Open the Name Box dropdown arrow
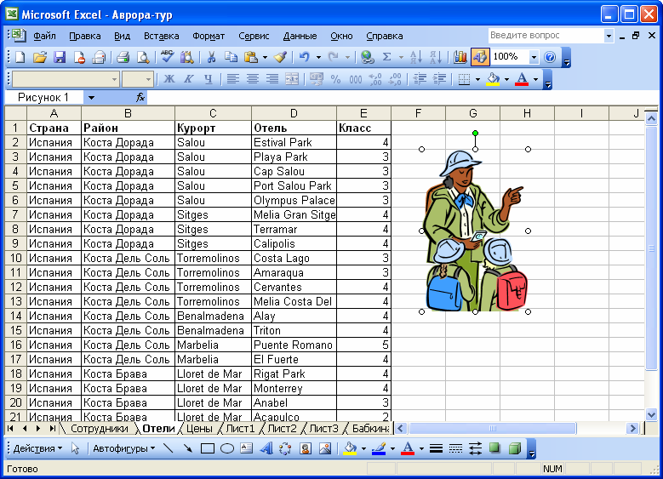The height and width of the screenshot is (479, 663). 91,98
